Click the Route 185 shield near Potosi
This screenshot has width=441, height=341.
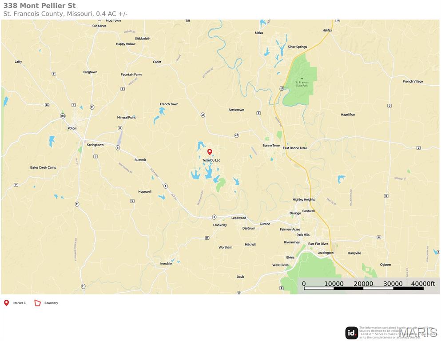pos(63,115)
